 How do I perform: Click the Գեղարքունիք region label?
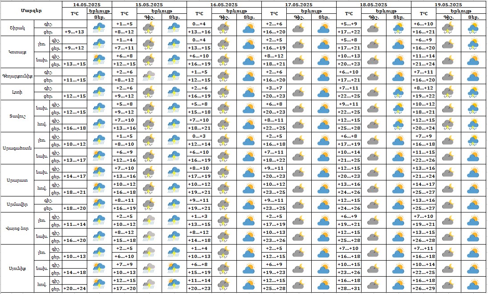tap(17, 76)
